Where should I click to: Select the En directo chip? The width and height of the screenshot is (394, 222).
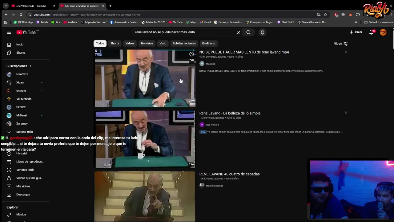click(x=209, y=43)
